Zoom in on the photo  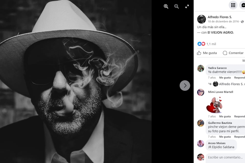click(x=166, y=6)
